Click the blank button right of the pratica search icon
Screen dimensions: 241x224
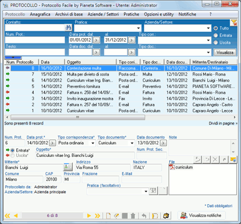coord(163,191)
